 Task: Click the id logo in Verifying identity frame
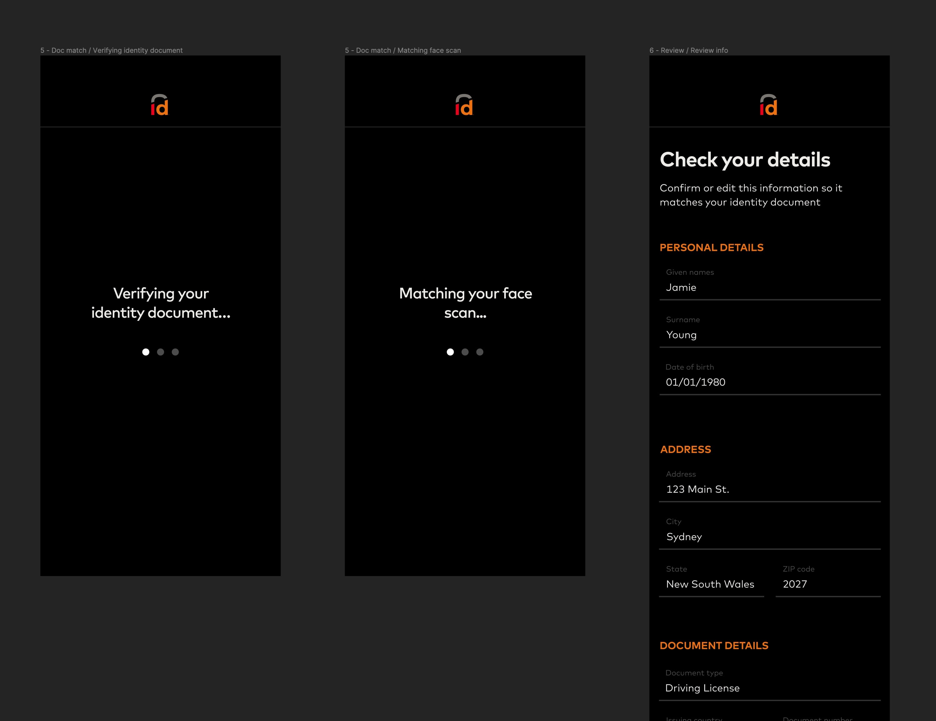[x=159, y=105]
